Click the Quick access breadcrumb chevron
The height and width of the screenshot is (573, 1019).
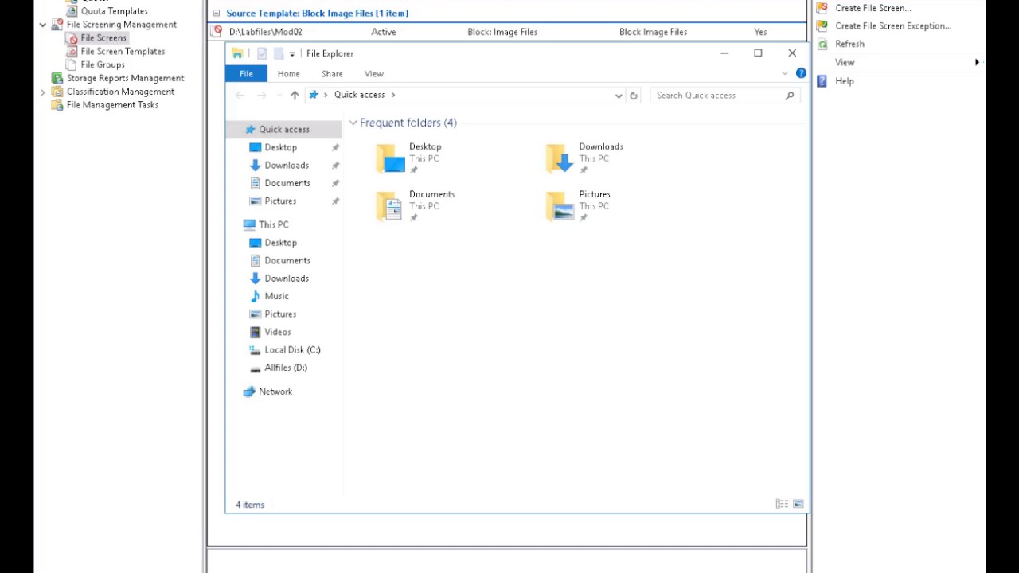pyautogui.click(x=393, y=95)
